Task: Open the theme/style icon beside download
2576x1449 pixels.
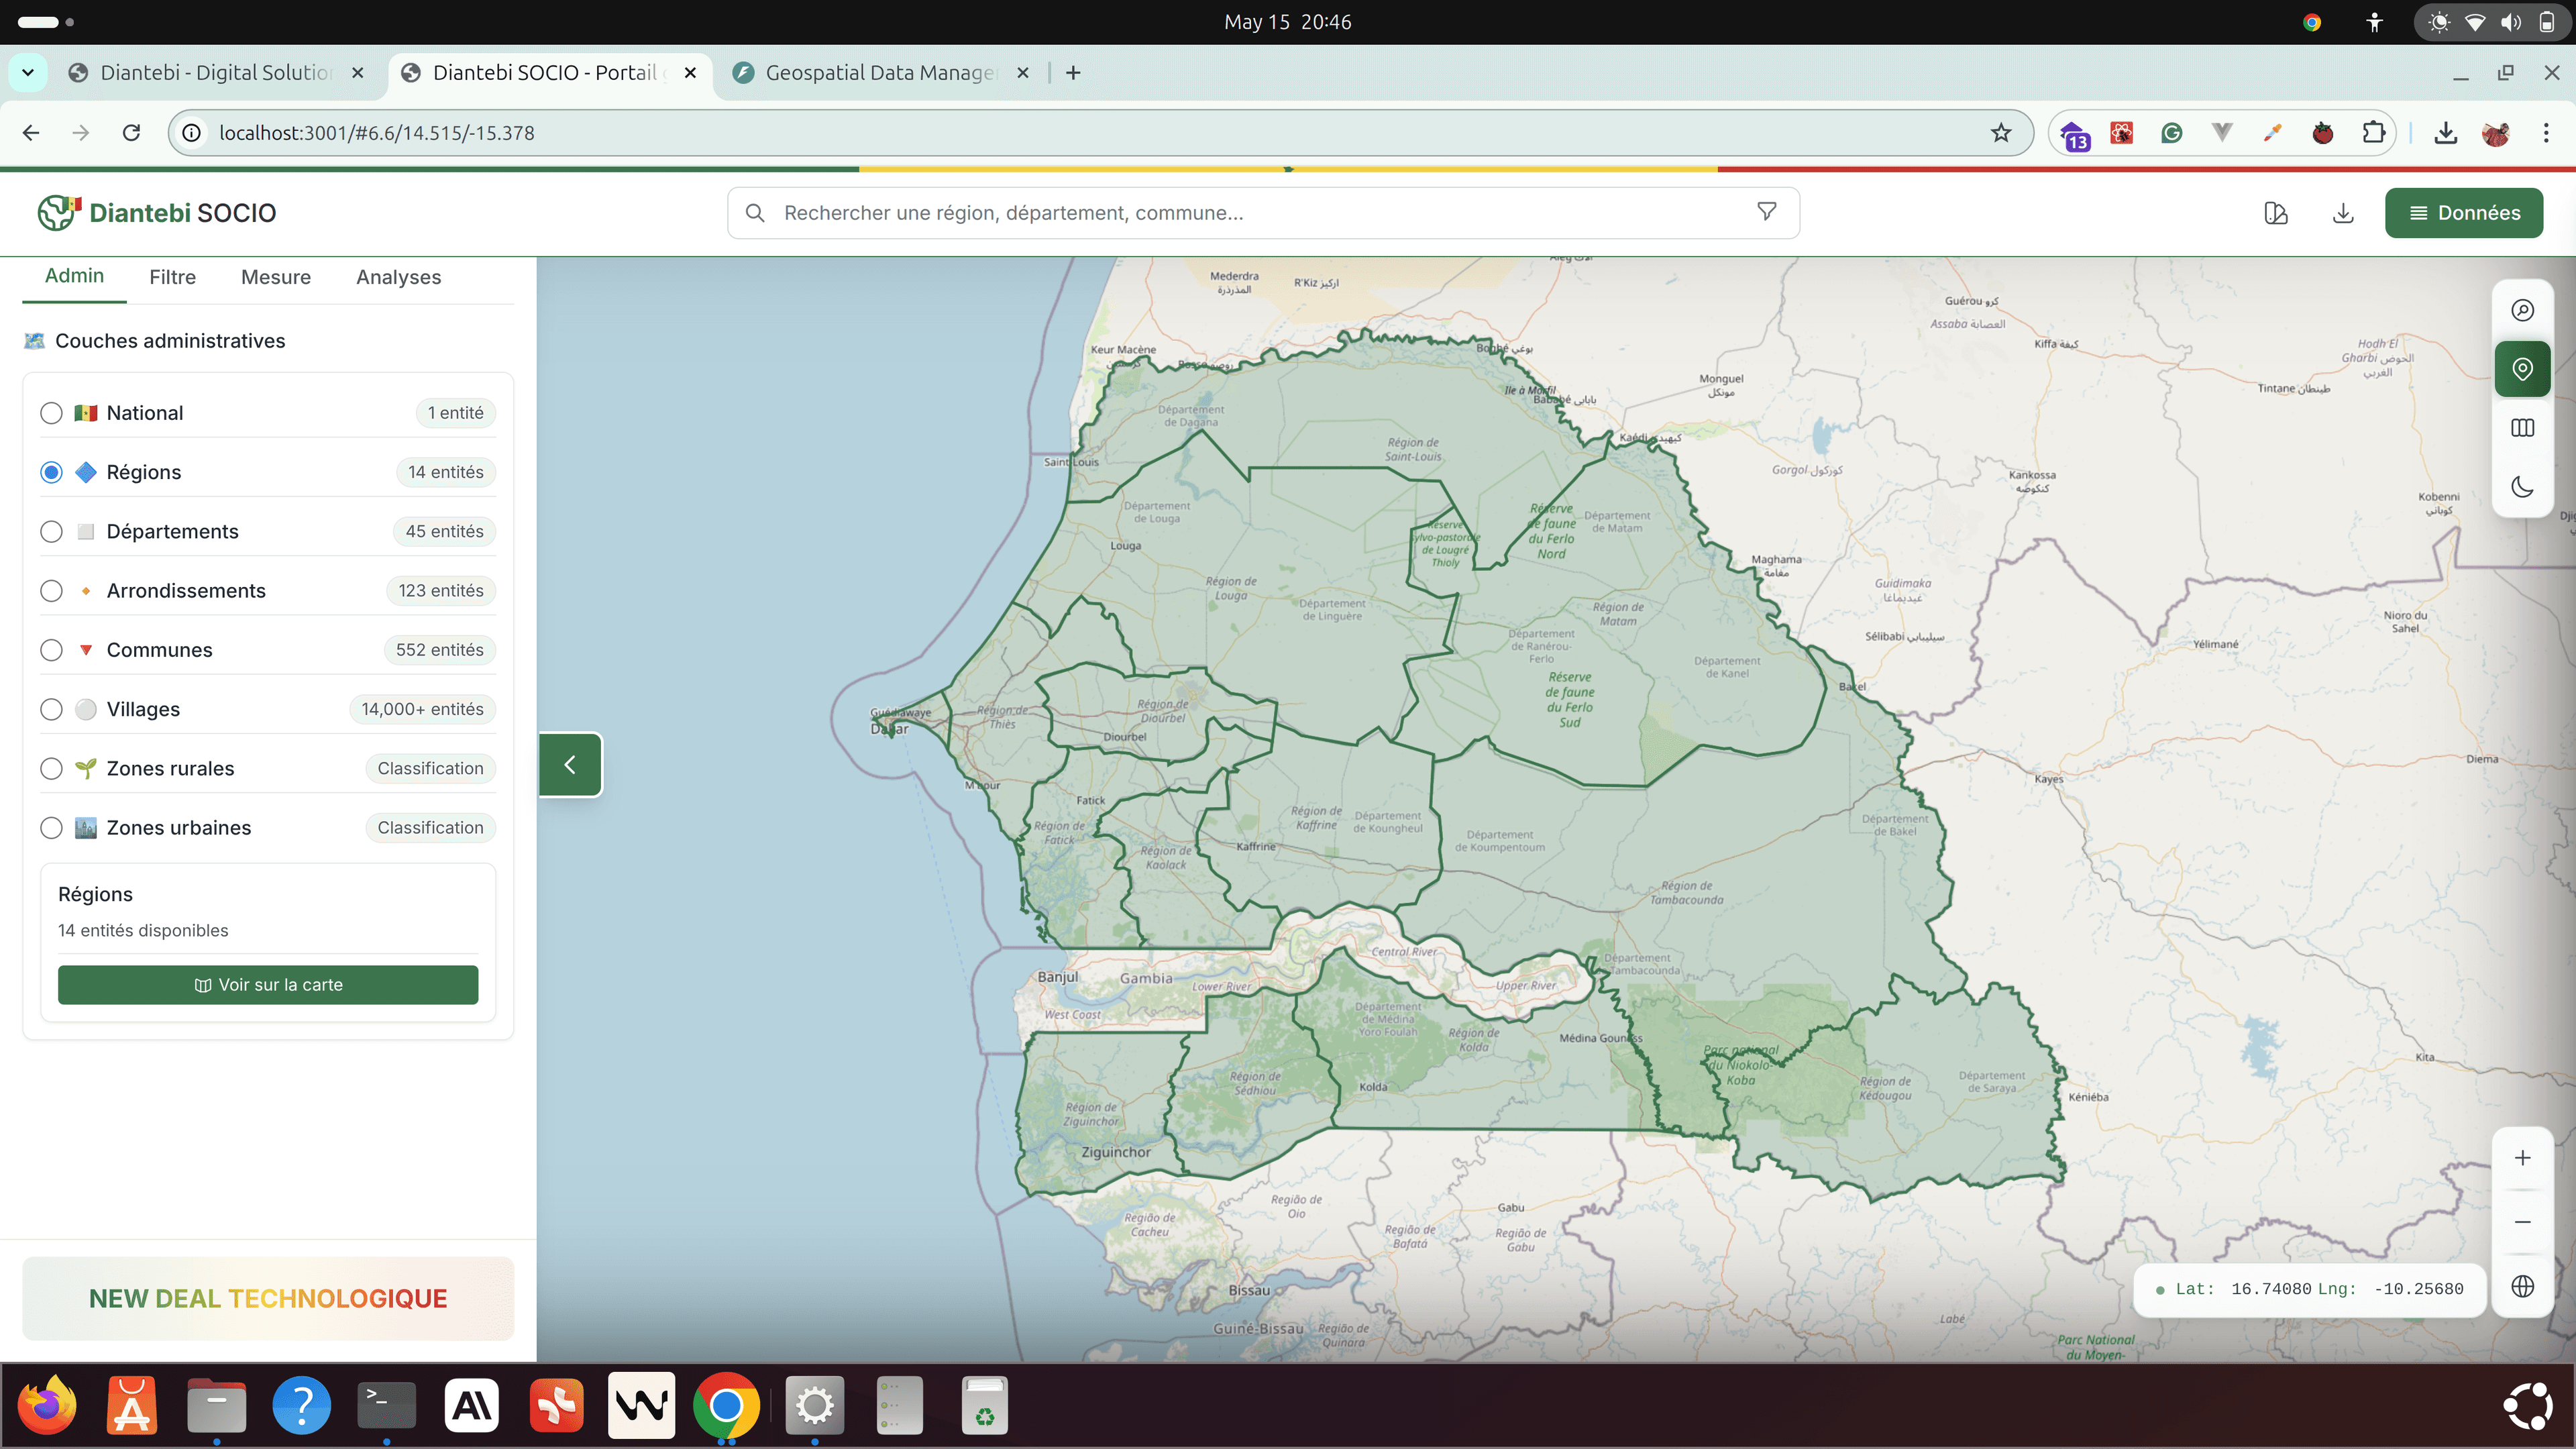Action: coord(2276,213)
